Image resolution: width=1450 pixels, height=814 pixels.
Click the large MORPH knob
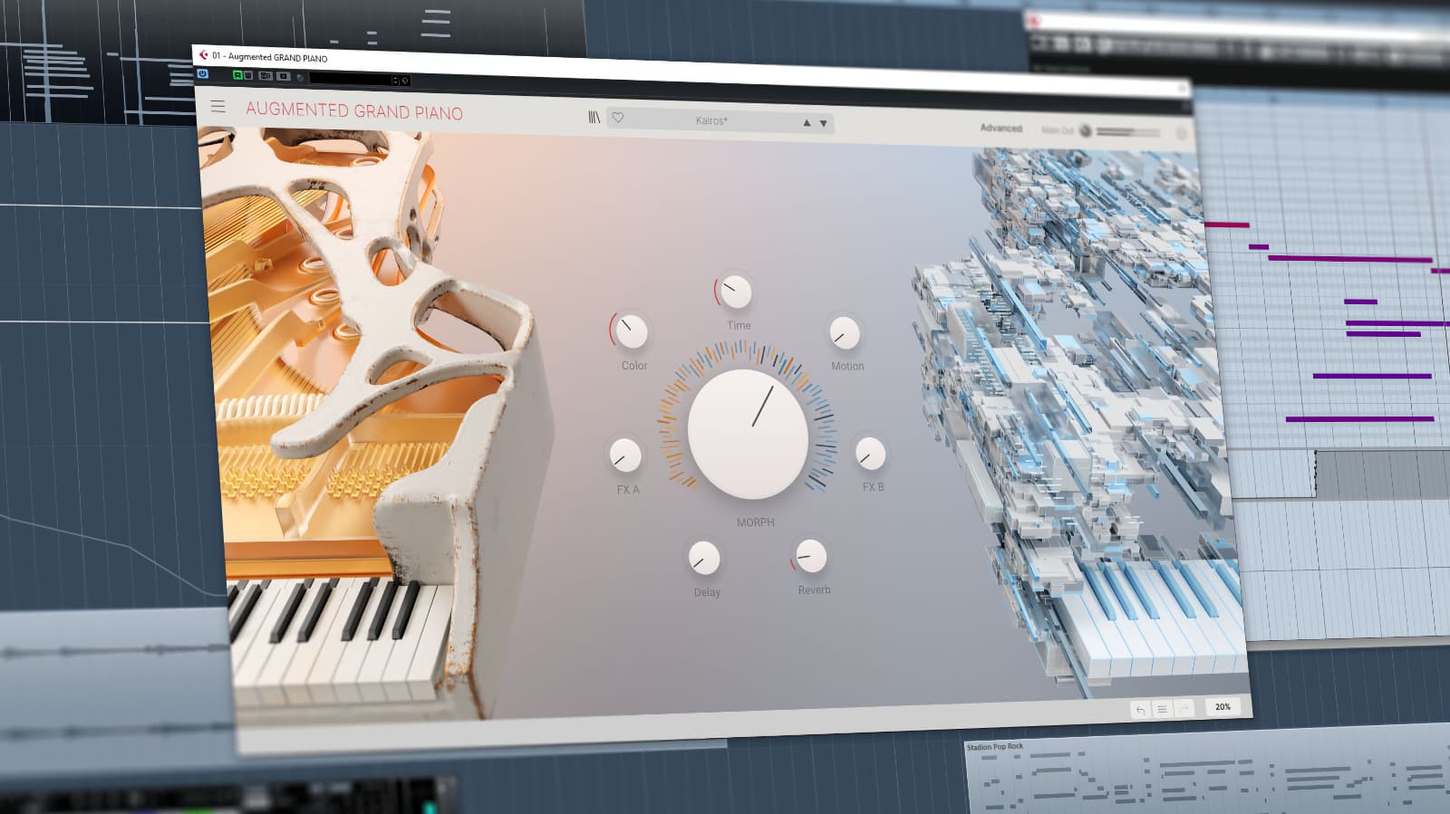[x=748, y=434]
